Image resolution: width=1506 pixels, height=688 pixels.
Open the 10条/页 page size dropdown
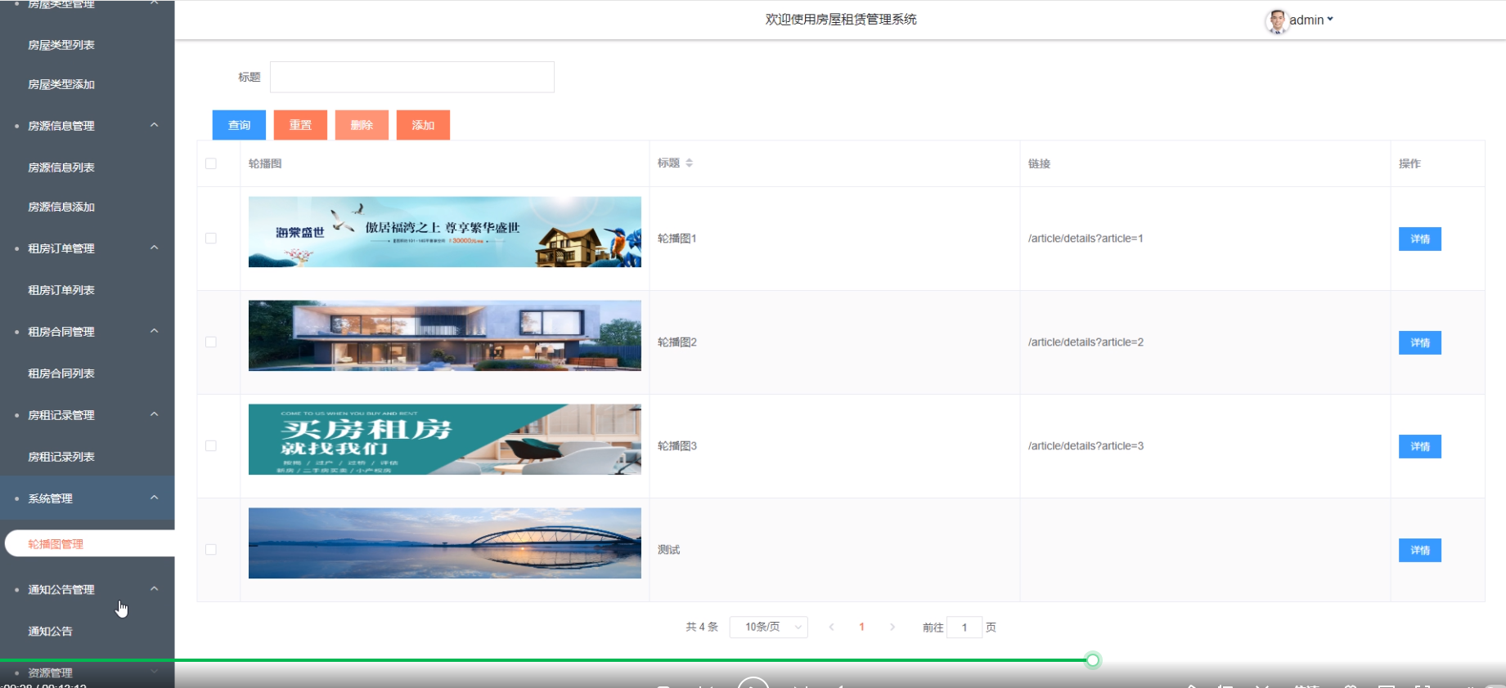(769, 627)
